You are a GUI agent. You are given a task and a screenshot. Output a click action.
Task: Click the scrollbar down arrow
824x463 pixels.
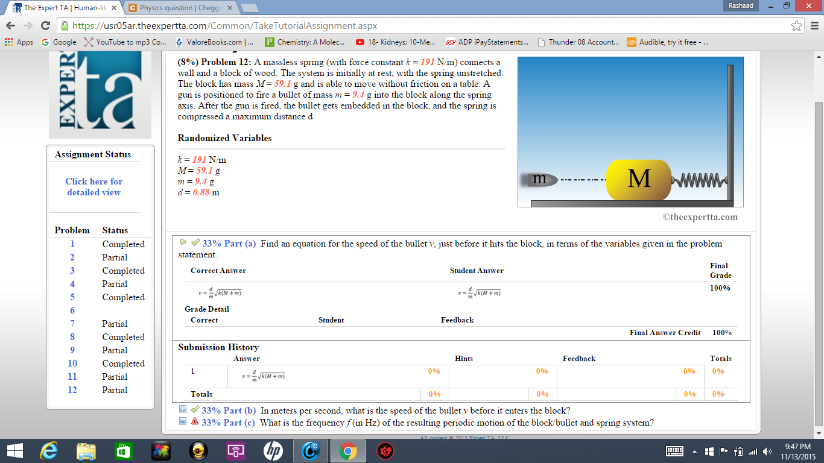(819, 433)
